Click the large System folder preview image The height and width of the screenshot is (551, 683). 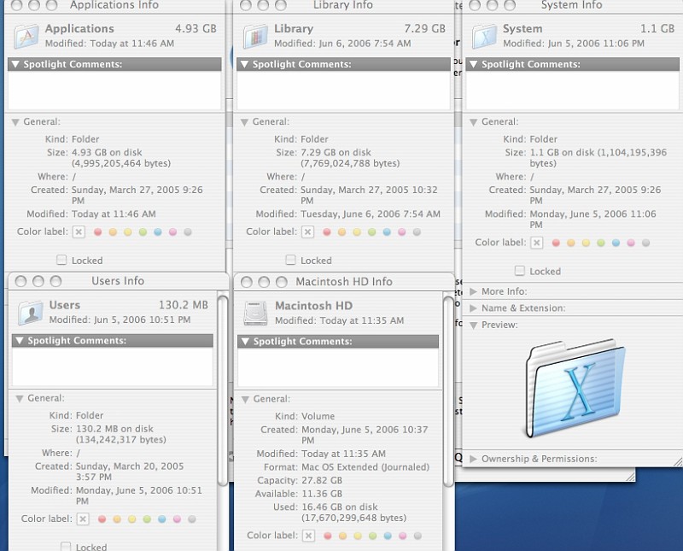575,389
